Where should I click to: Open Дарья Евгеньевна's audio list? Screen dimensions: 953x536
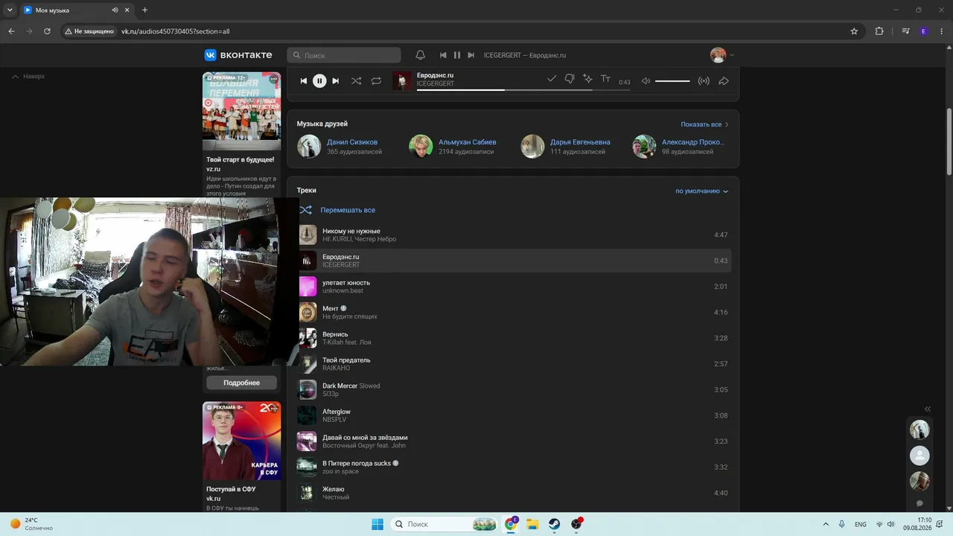(580, 142)
